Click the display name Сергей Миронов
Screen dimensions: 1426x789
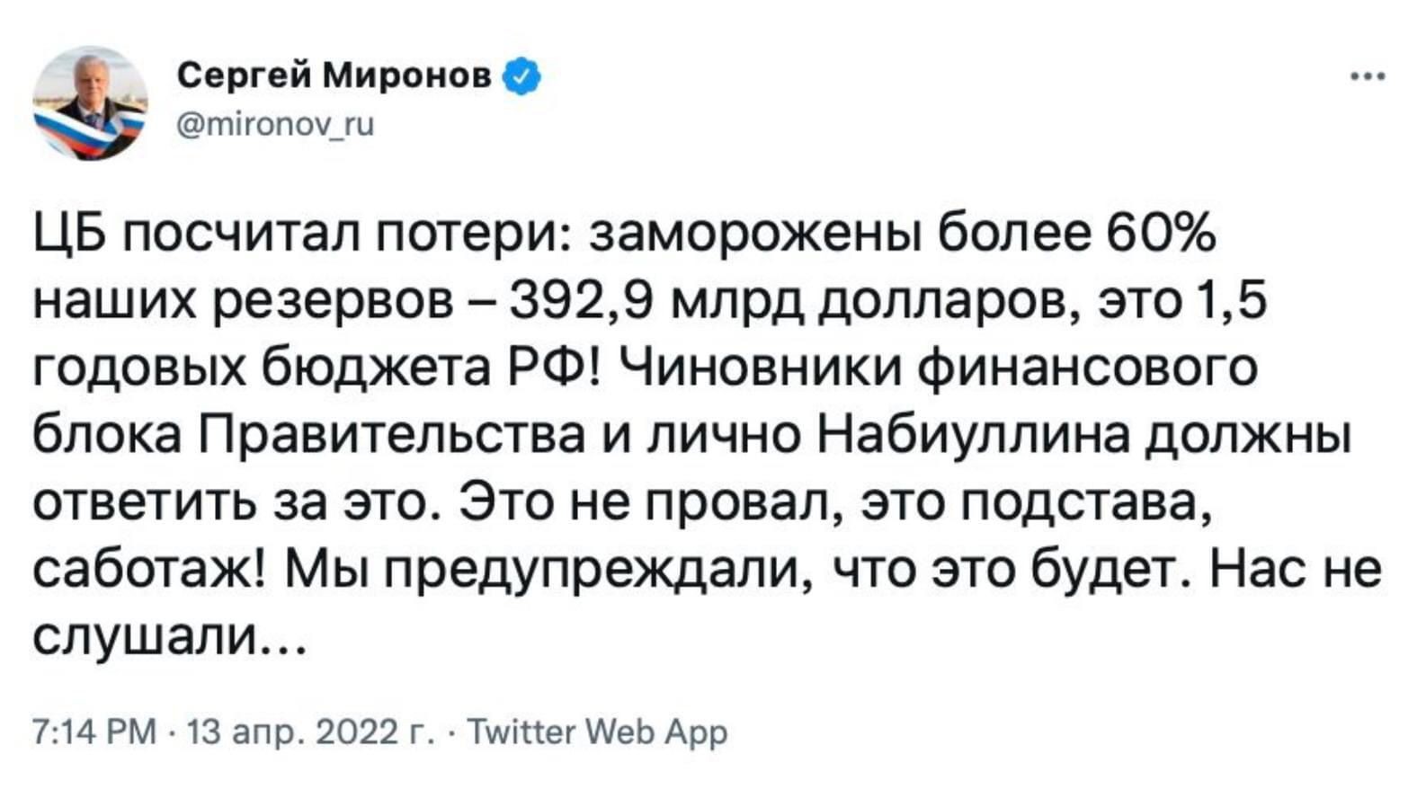(334, 76)
